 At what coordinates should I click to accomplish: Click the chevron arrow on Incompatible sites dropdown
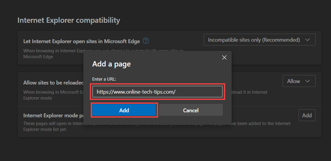307,40
